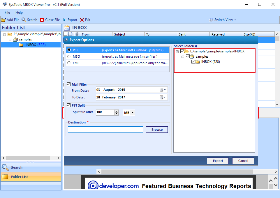Sort mail list by From column

tap(96, 34)
